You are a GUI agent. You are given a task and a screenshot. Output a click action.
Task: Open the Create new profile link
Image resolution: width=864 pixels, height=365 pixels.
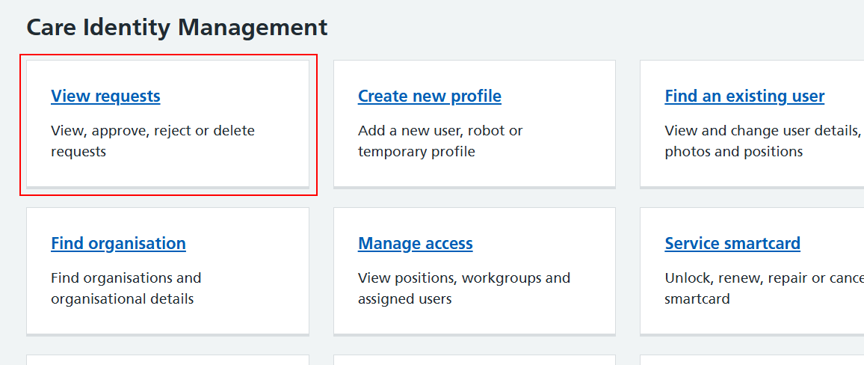click(429, 96)
